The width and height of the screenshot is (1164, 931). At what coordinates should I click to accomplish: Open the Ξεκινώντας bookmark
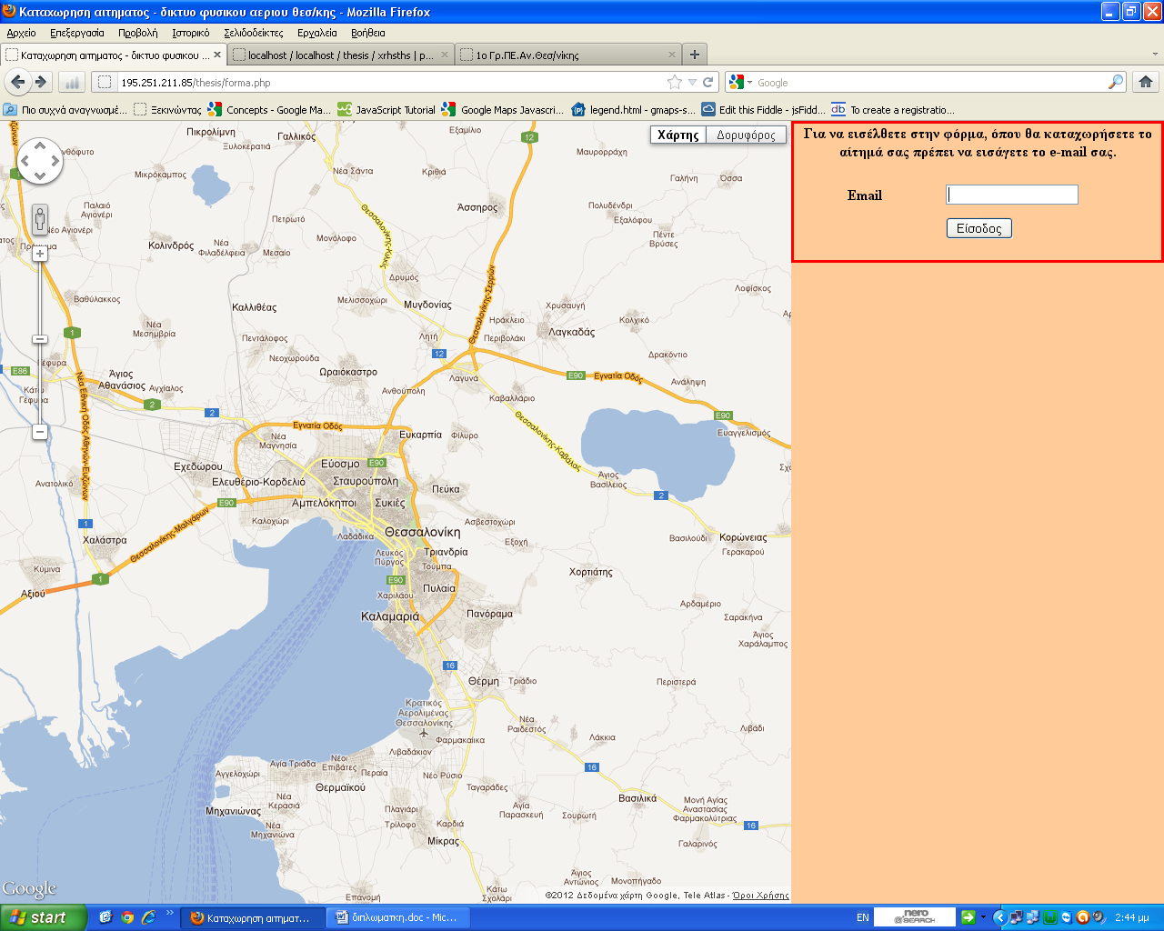[167, 109]
